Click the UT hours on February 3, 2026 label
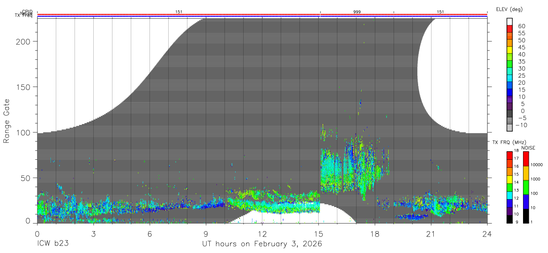This screenshot has height=253, width=548. click(262, 244)
